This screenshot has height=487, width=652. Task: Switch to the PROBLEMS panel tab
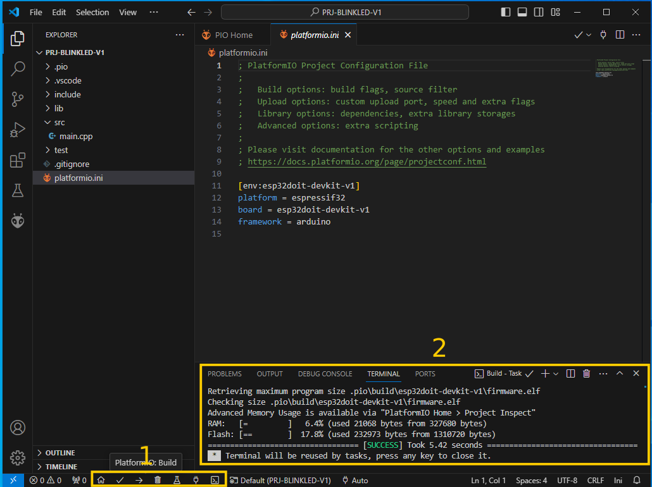[x=225, y=374]
